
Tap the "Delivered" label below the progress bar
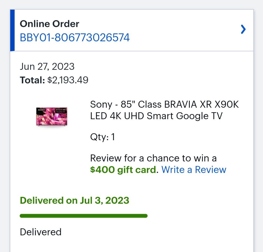41,232
